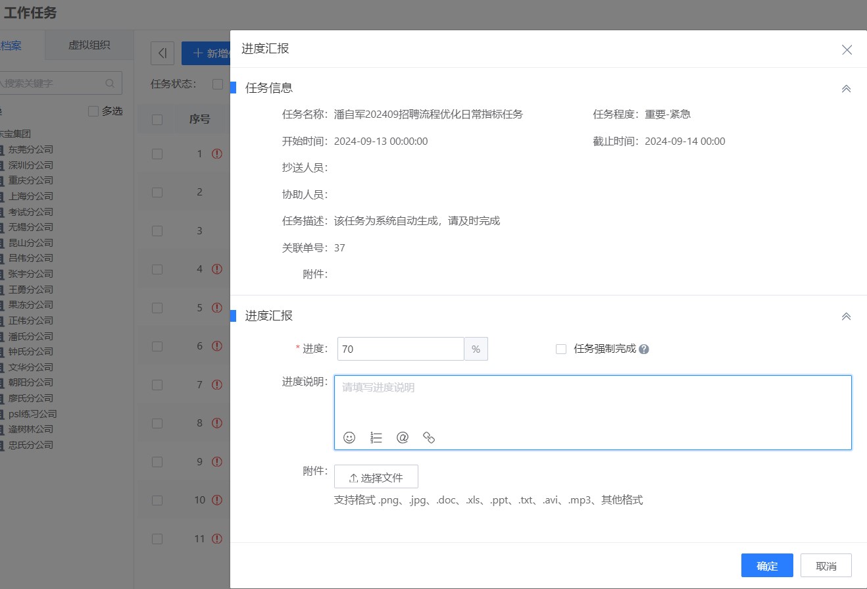This screenshot has width=867, height=589.
Task: Click the numbered list icon
Action: point(376,438)
